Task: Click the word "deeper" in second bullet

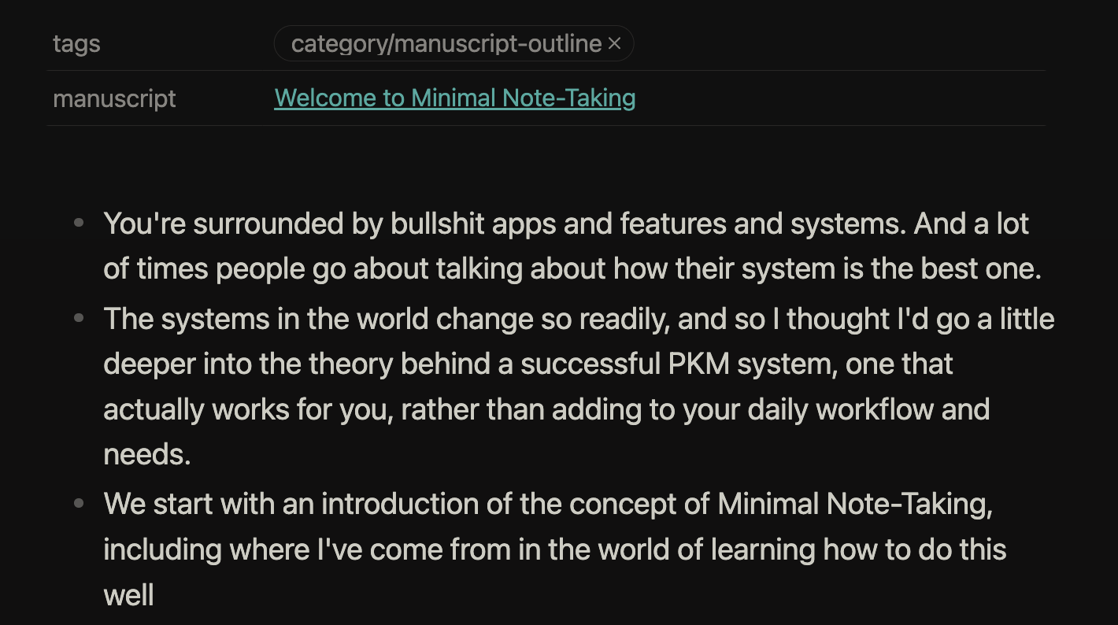Action: click(x=149, y=364)
